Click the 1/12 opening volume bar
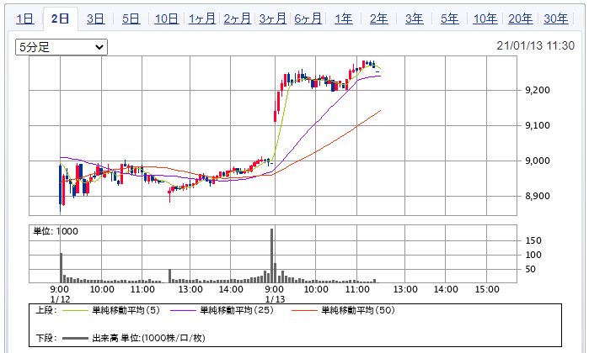The width and height of the screenshot is (589, 353). pyautogui.click(x=61, y=267)
